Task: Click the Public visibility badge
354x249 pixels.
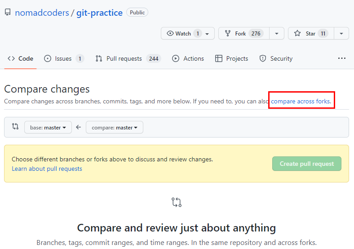Action: click(x=137, y=13)
